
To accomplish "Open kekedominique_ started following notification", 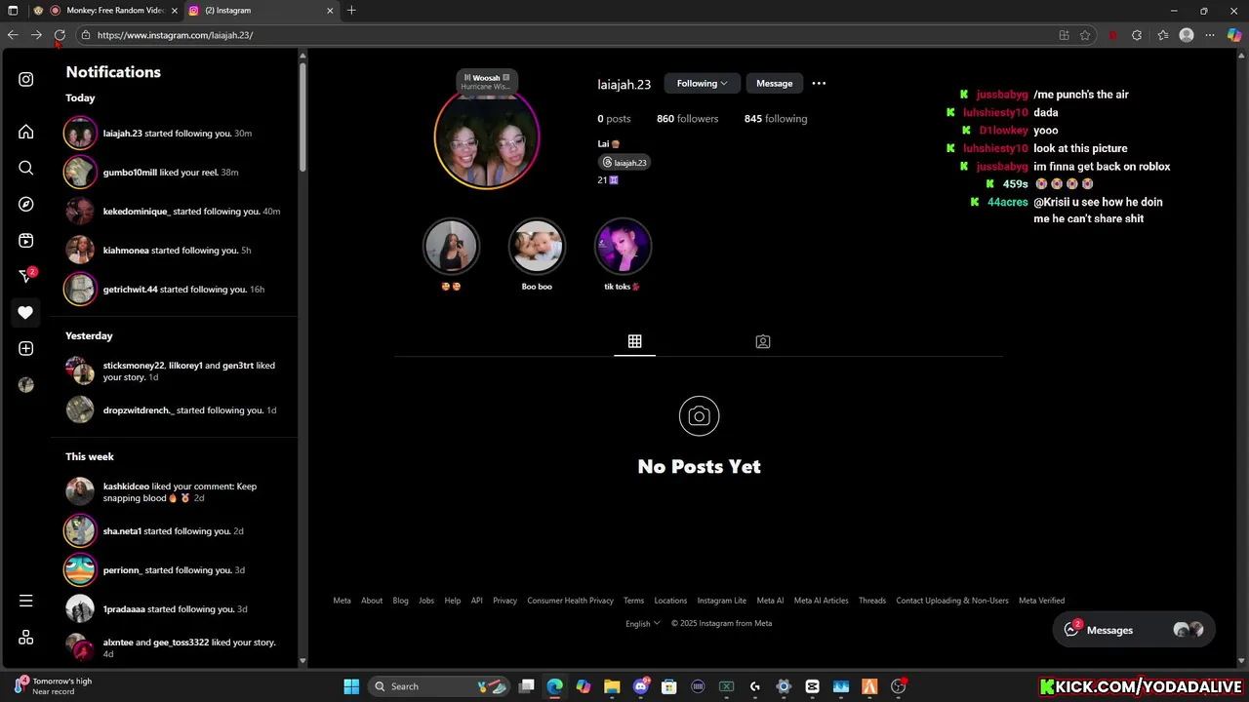I will coord(174,211).
